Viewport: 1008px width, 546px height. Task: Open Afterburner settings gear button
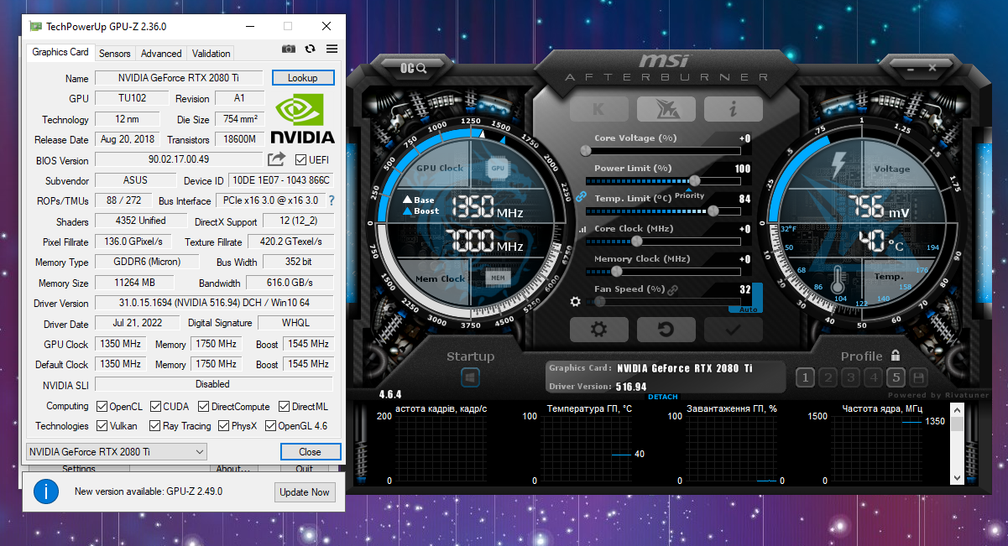click(x=598, y=329)
